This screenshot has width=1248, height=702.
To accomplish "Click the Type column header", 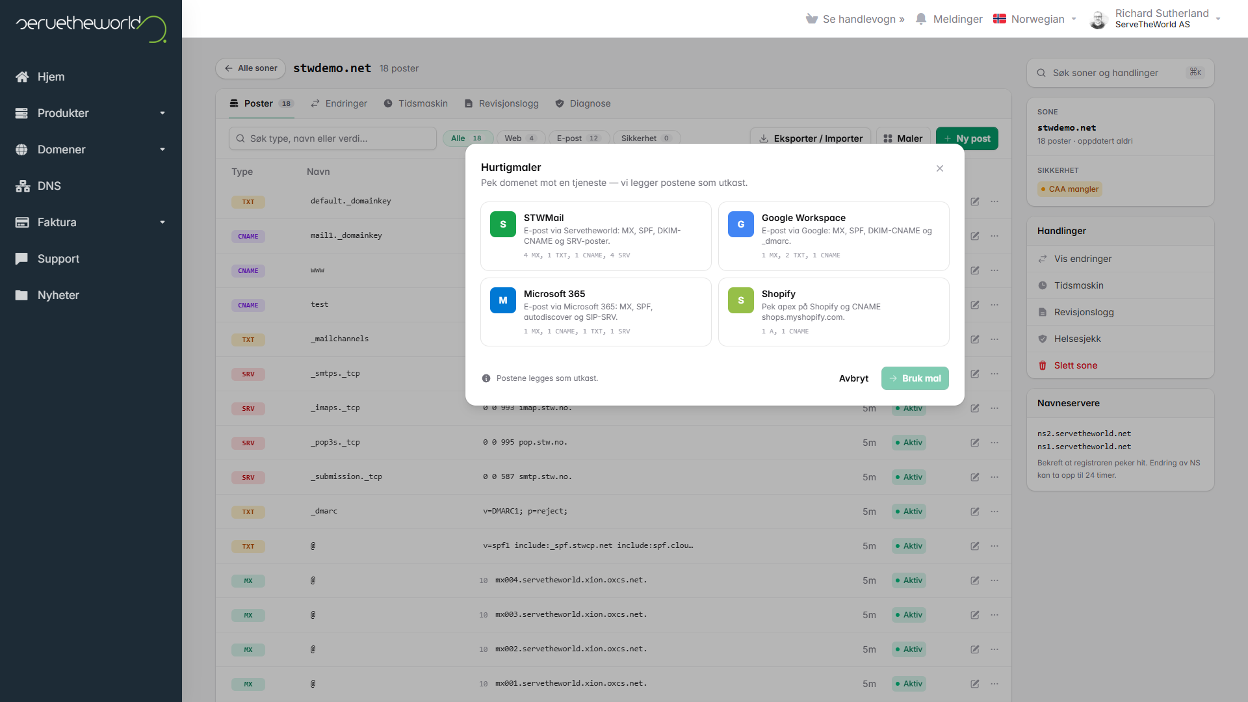I will pos(242,172).
